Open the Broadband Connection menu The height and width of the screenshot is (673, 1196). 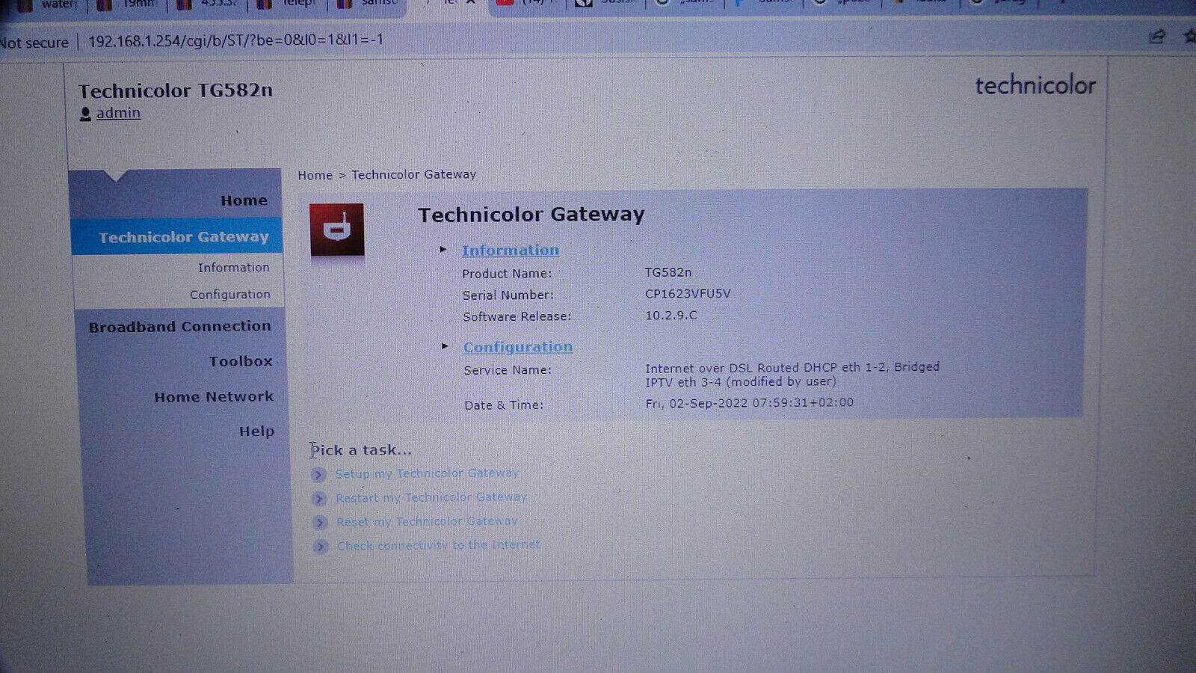click(180, 327)
